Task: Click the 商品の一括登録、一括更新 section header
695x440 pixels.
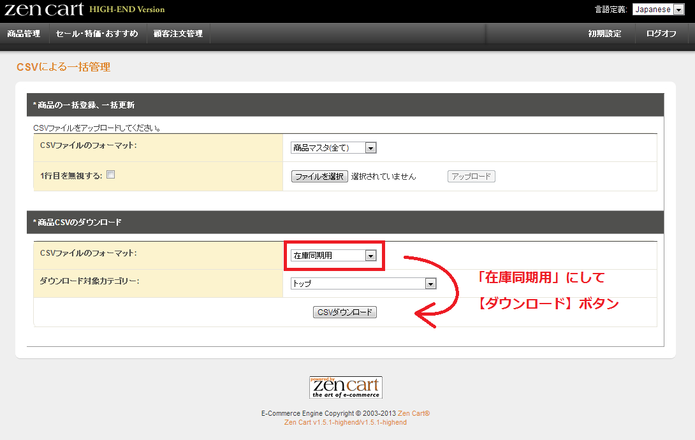Action: 84,105
